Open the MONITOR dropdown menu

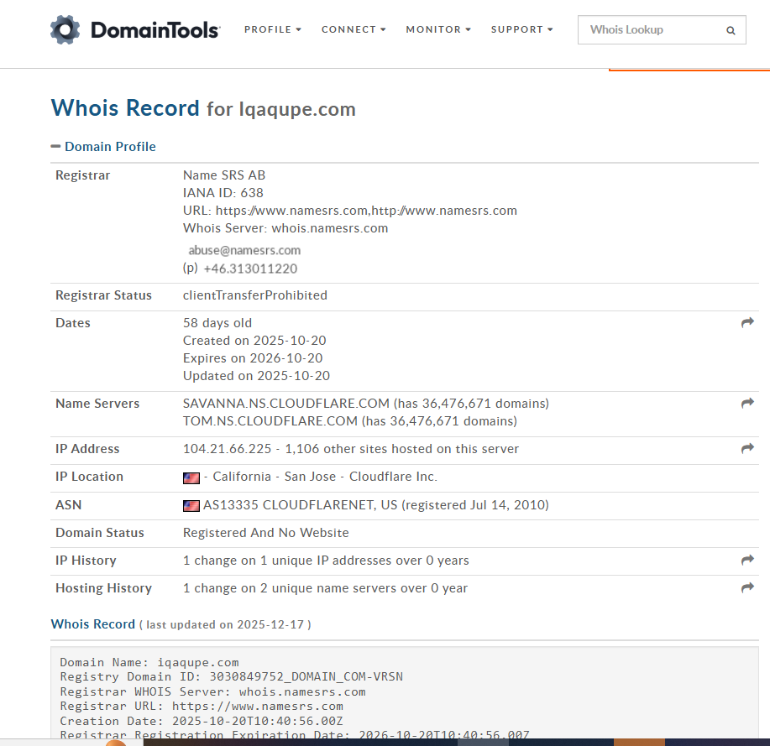[x=438, y=29]
